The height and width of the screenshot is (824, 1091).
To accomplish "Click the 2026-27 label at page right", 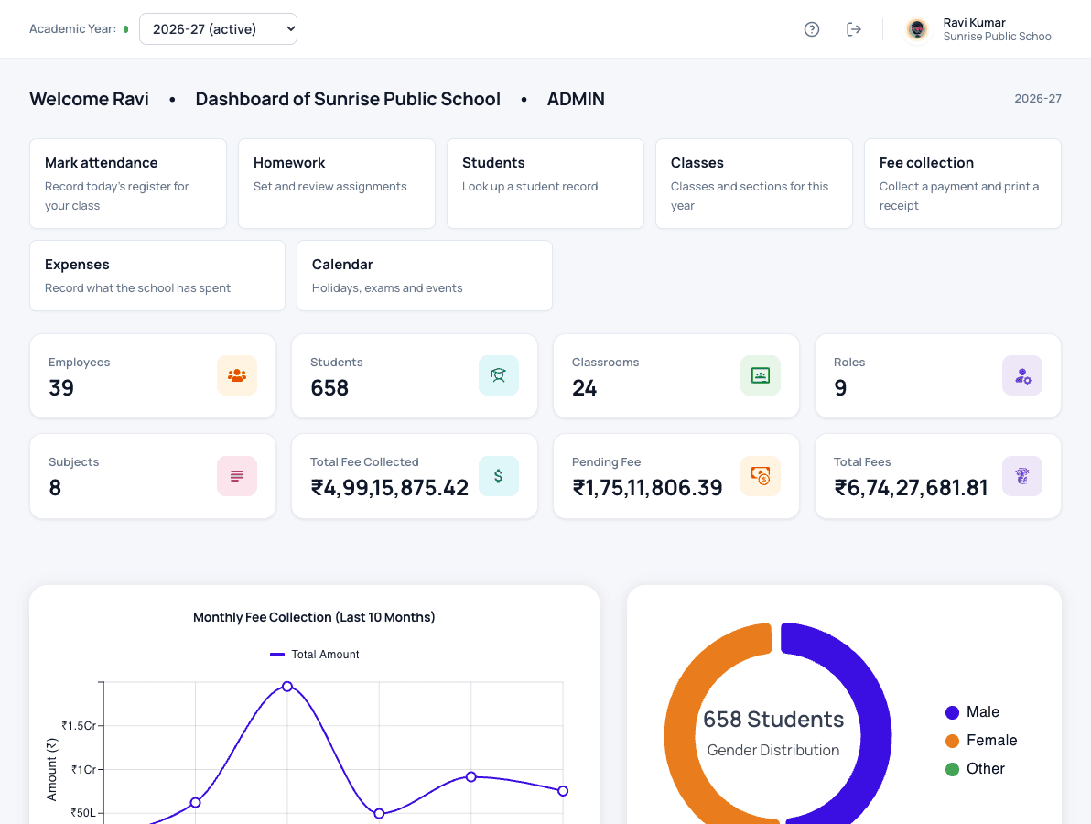I will (1037, 99).
